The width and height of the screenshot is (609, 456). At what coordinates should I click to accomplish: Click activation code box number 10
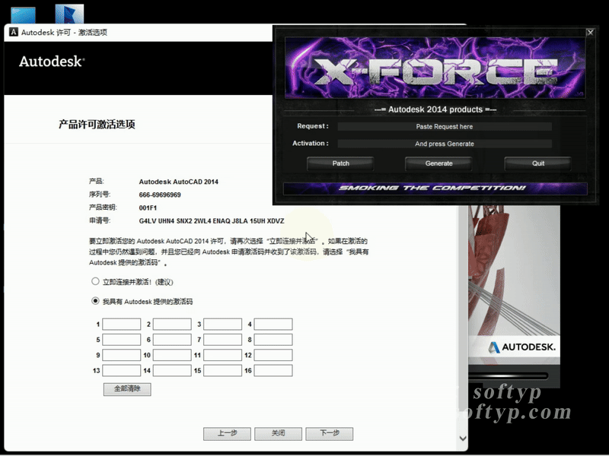[172, 355]
